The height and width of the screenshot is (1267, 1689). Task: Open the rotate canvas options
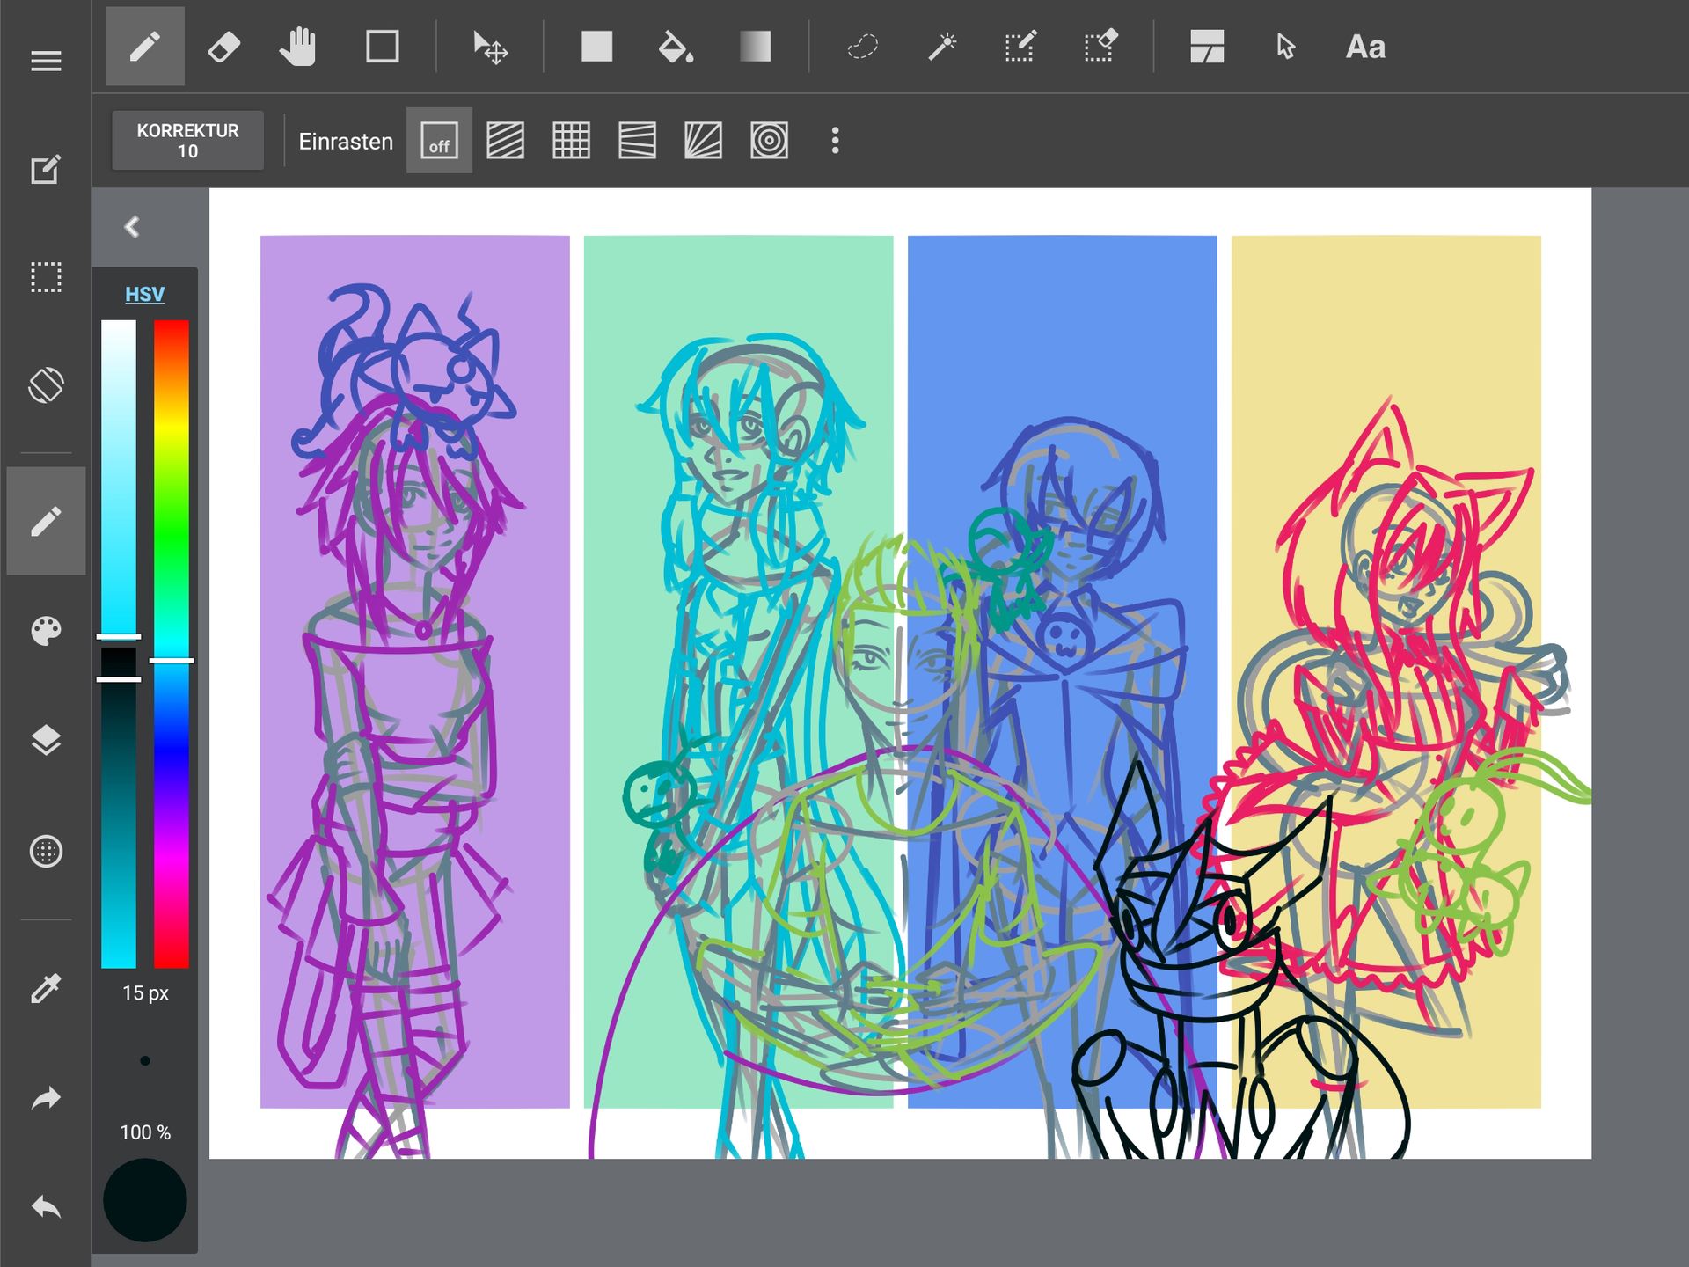[46, 385]
